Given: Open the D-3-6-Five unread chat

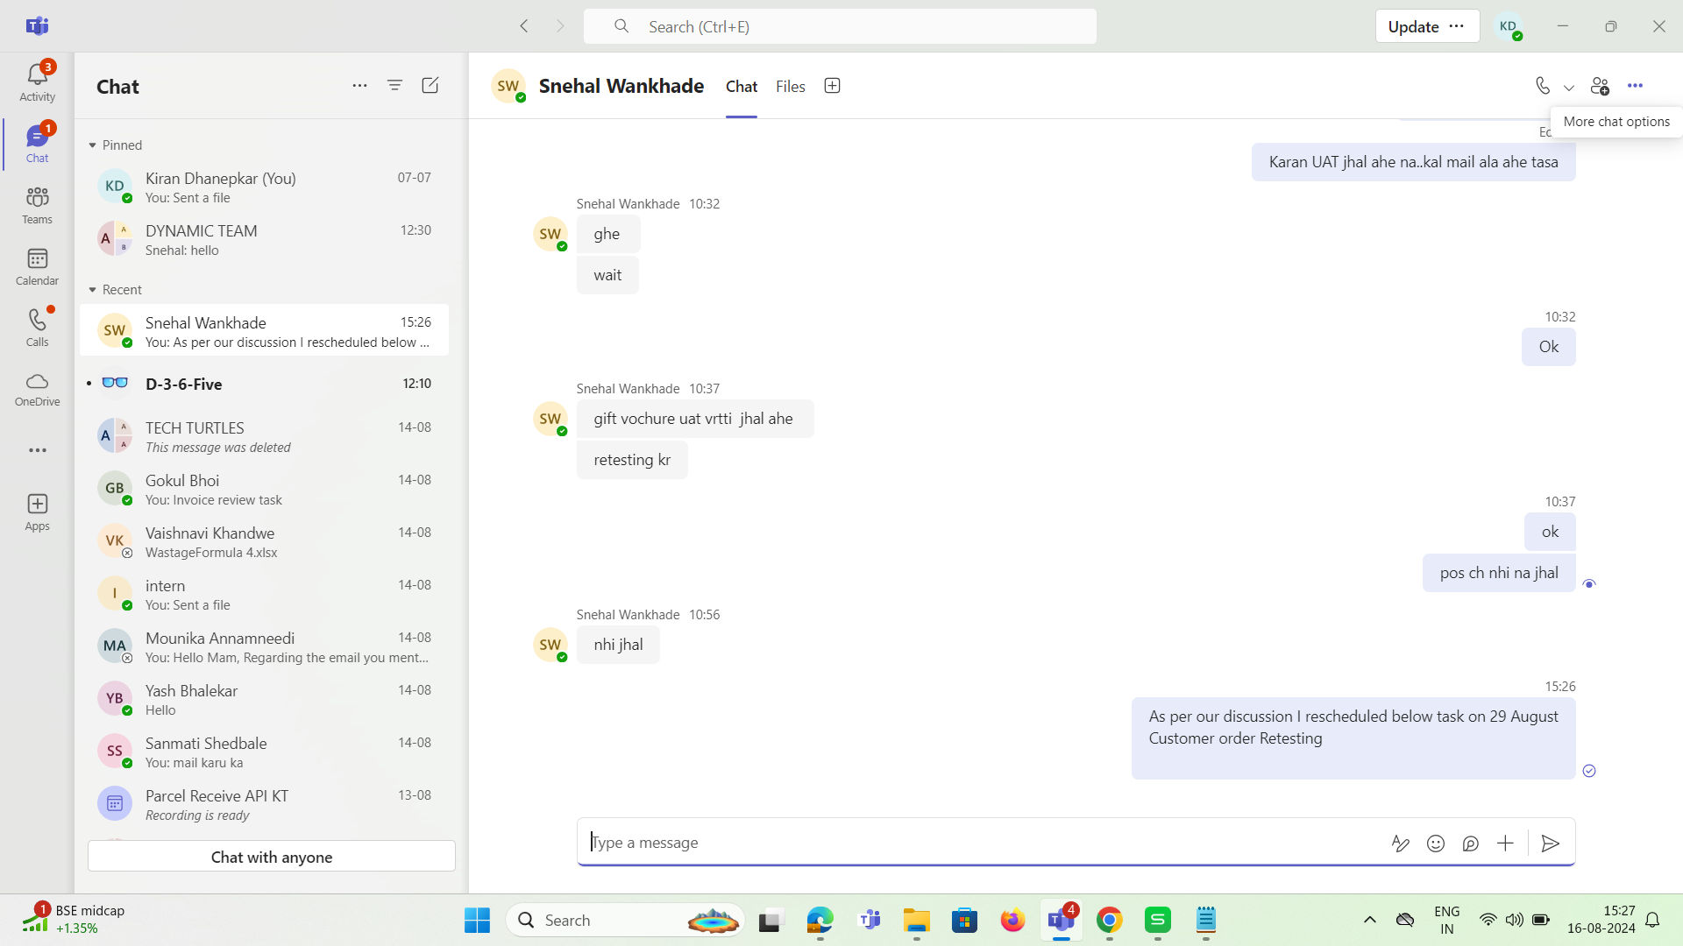Looking at the screenshot, I should (264, 384).
